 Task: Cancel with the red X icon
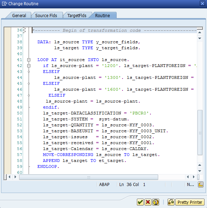pyautogui.click(x=148, y=202)
